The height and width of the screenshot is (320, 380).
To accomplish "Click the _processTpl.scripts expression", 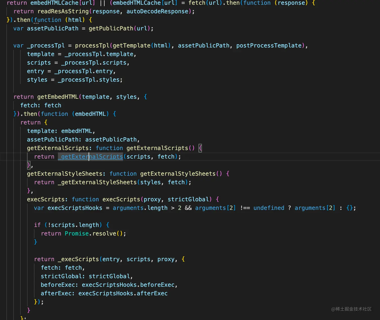I will tap(94, 63).
